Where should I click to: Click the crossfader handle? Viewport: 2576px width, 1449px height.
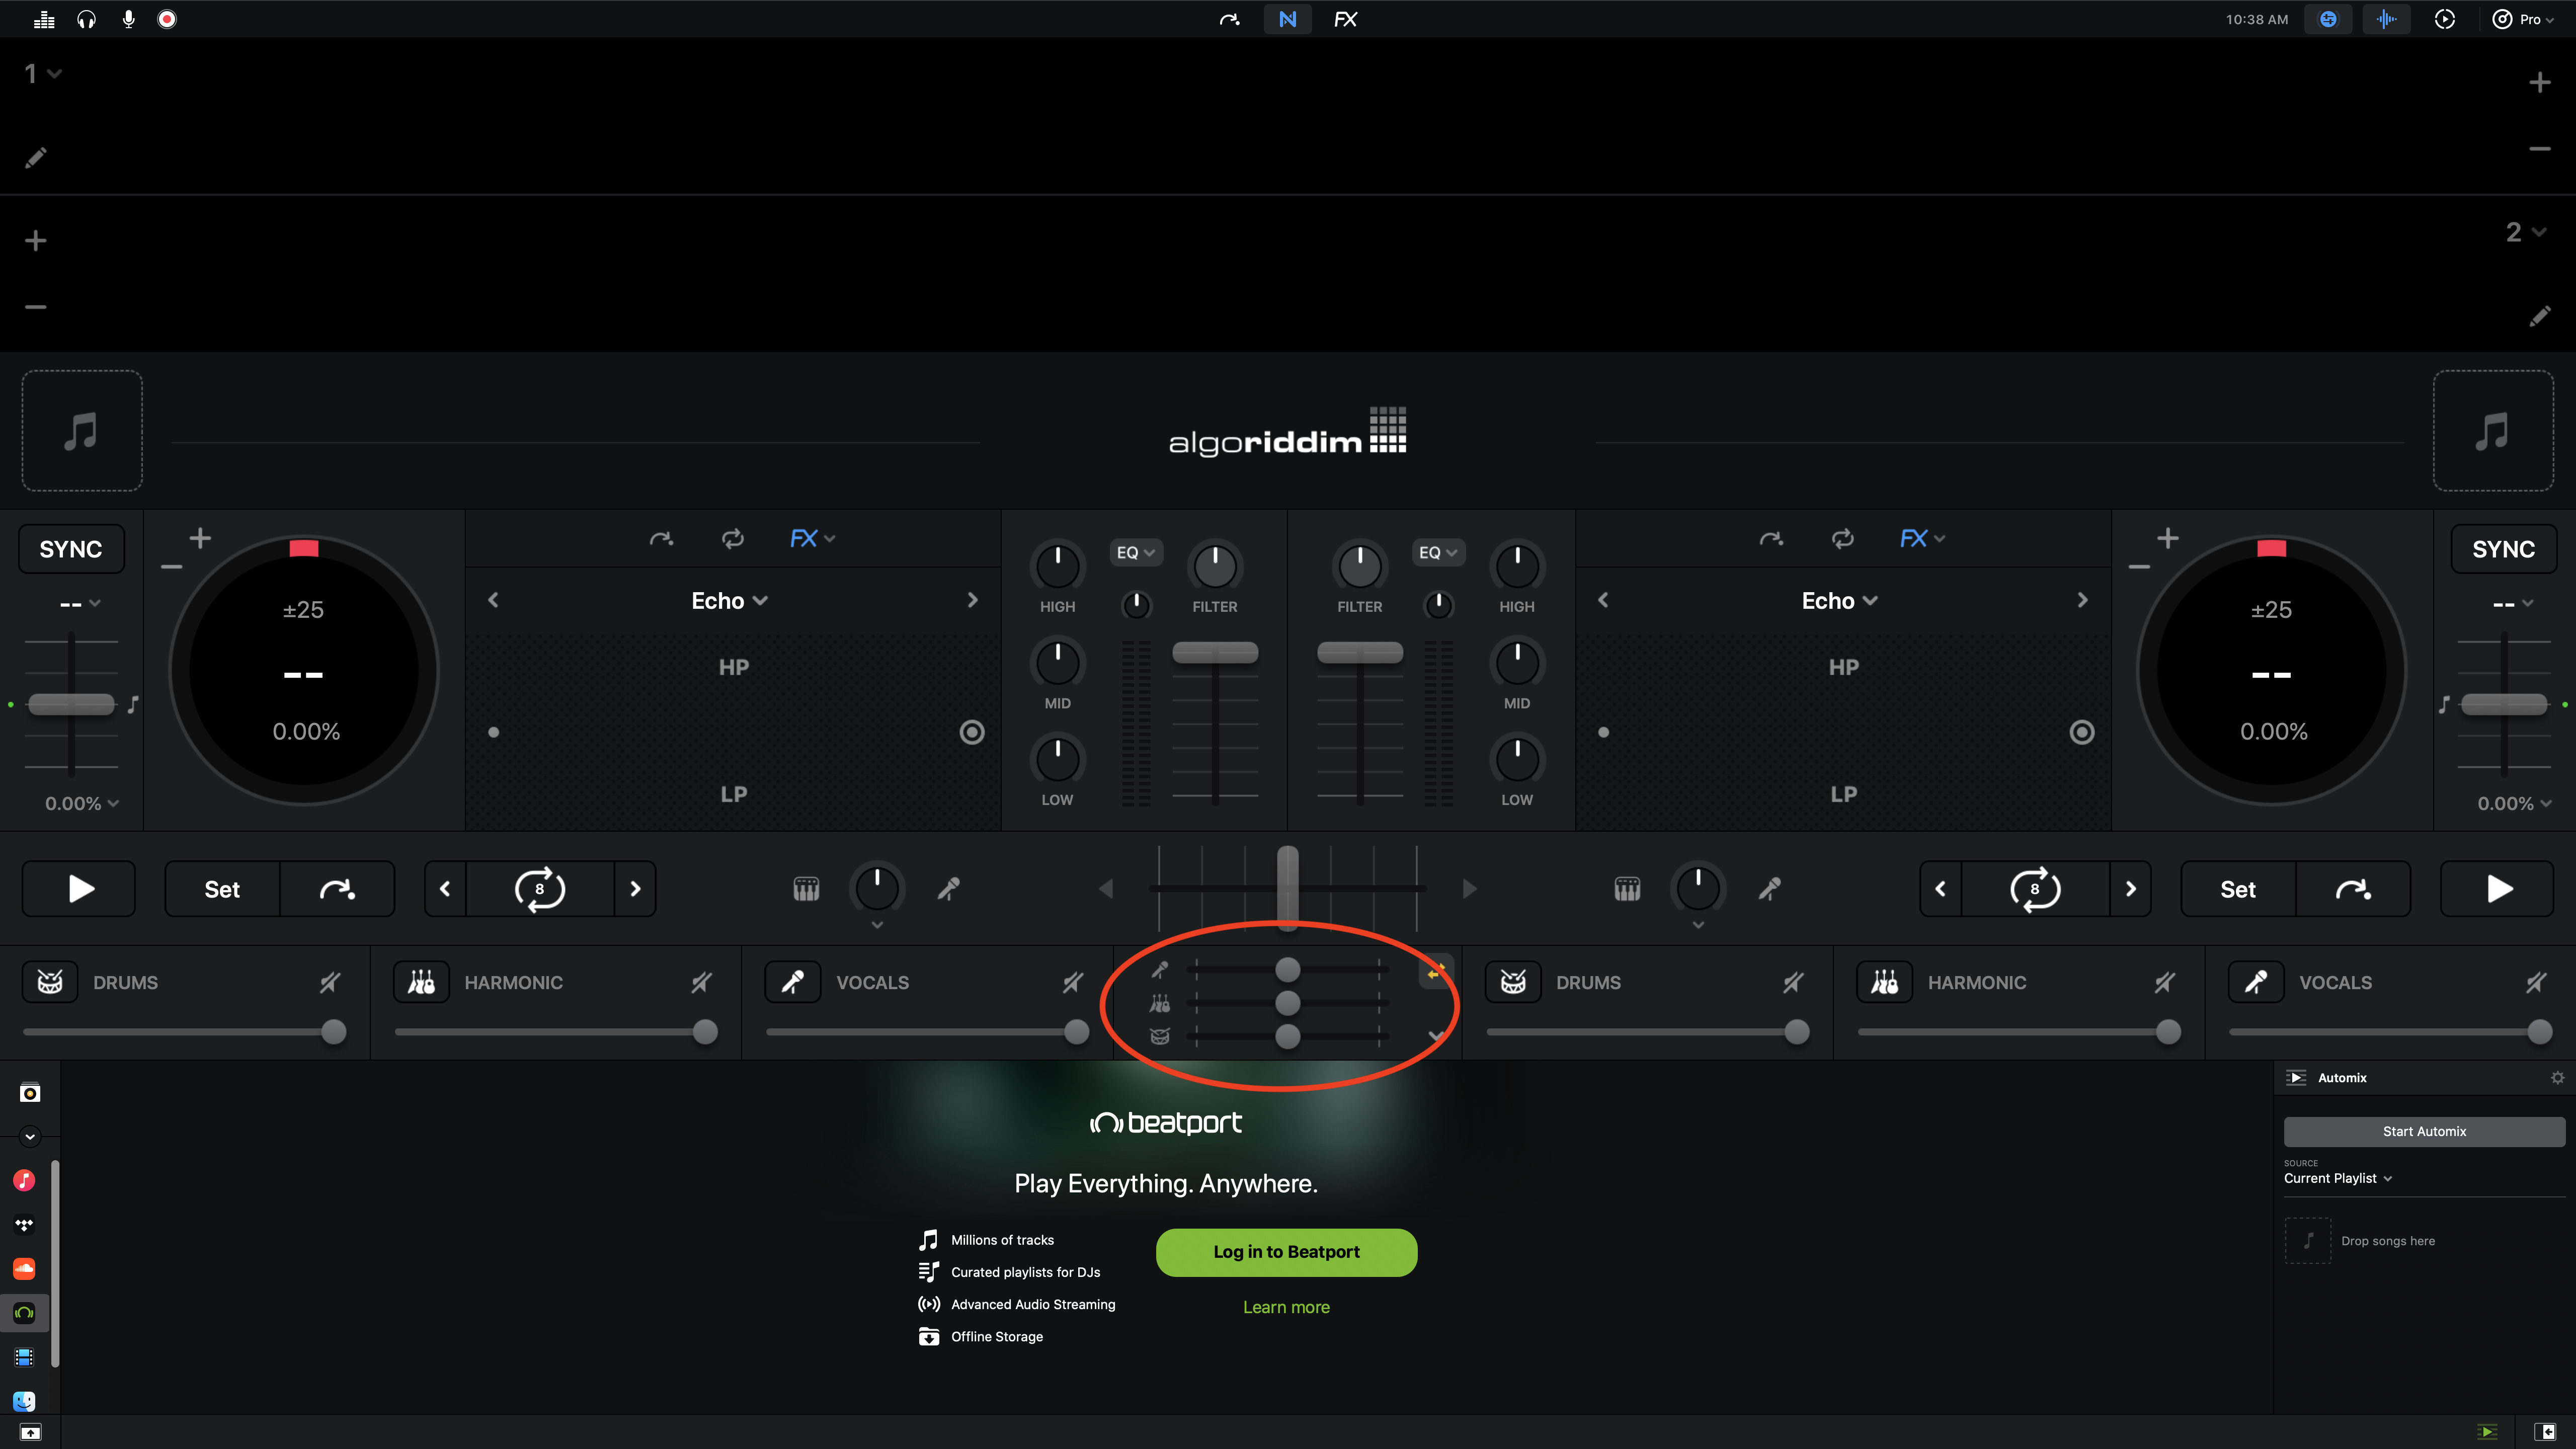click(x=1288, y=886)
